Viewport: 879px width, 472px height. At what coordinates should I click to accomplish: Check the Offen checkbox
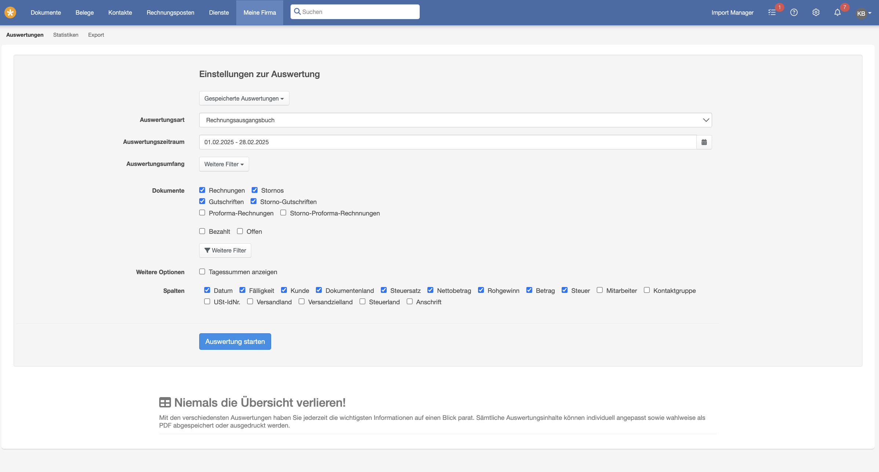pyautogui.click(x=240, y=231)
